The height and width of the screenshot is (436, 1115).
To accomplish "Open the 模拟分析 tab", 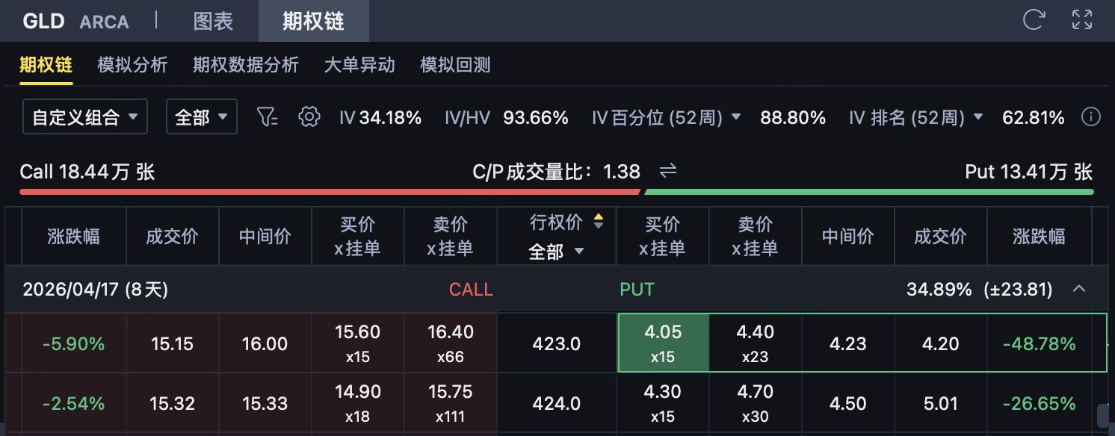I will (x=132, y=65).
